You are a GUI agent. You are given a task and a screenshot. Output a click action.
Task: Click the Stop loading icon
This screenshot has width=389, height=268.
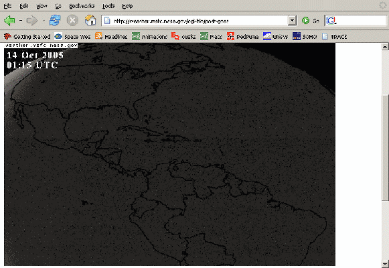72,20
